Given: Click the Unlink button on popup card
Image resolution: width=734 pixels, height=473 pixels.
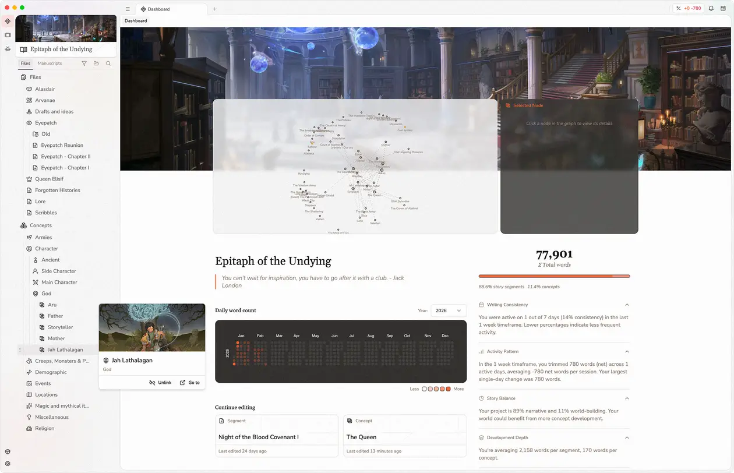Looking at the screenshot, I should coord(160,383).
